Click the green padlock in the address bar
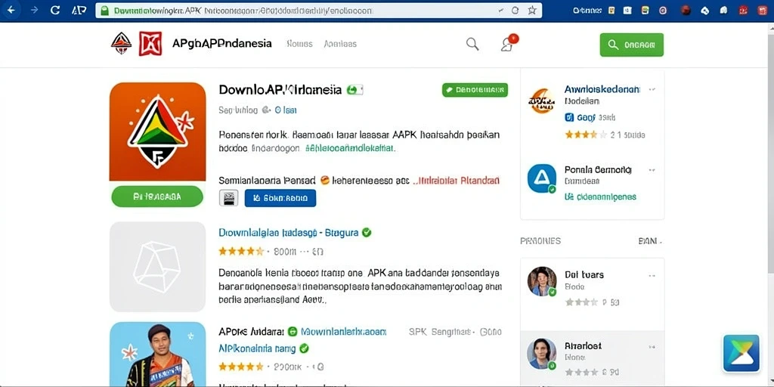 click(x=104, y=11)
